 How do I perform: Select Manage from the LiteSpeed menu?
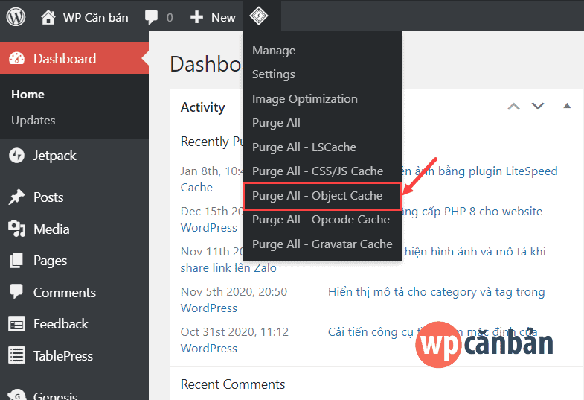[x=274, y=51]
